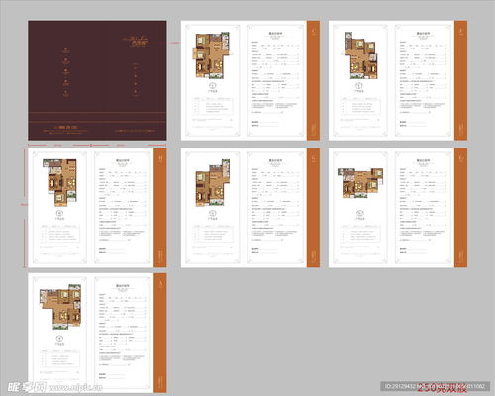Open the www.nipic.cn watermark link
Image resolution: width=495 pixels, height=396 pixels.
coord(75,387)
